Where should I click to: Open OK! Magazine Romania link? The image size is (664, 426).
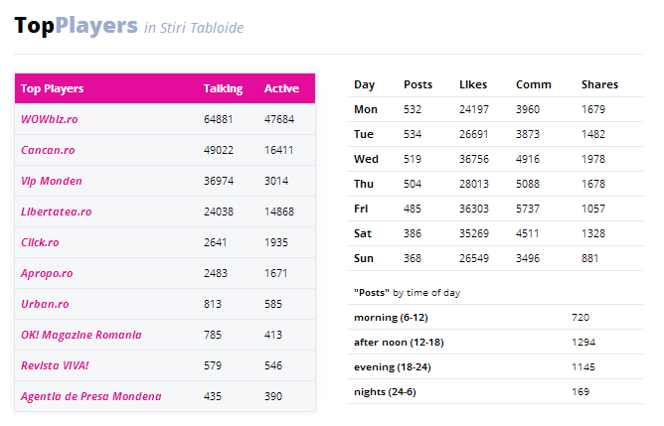82,335
